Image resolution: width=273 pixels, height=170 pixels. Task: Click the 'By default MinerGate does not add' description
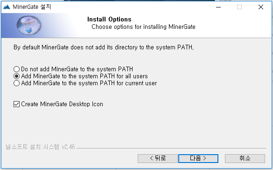coord(104,47)
